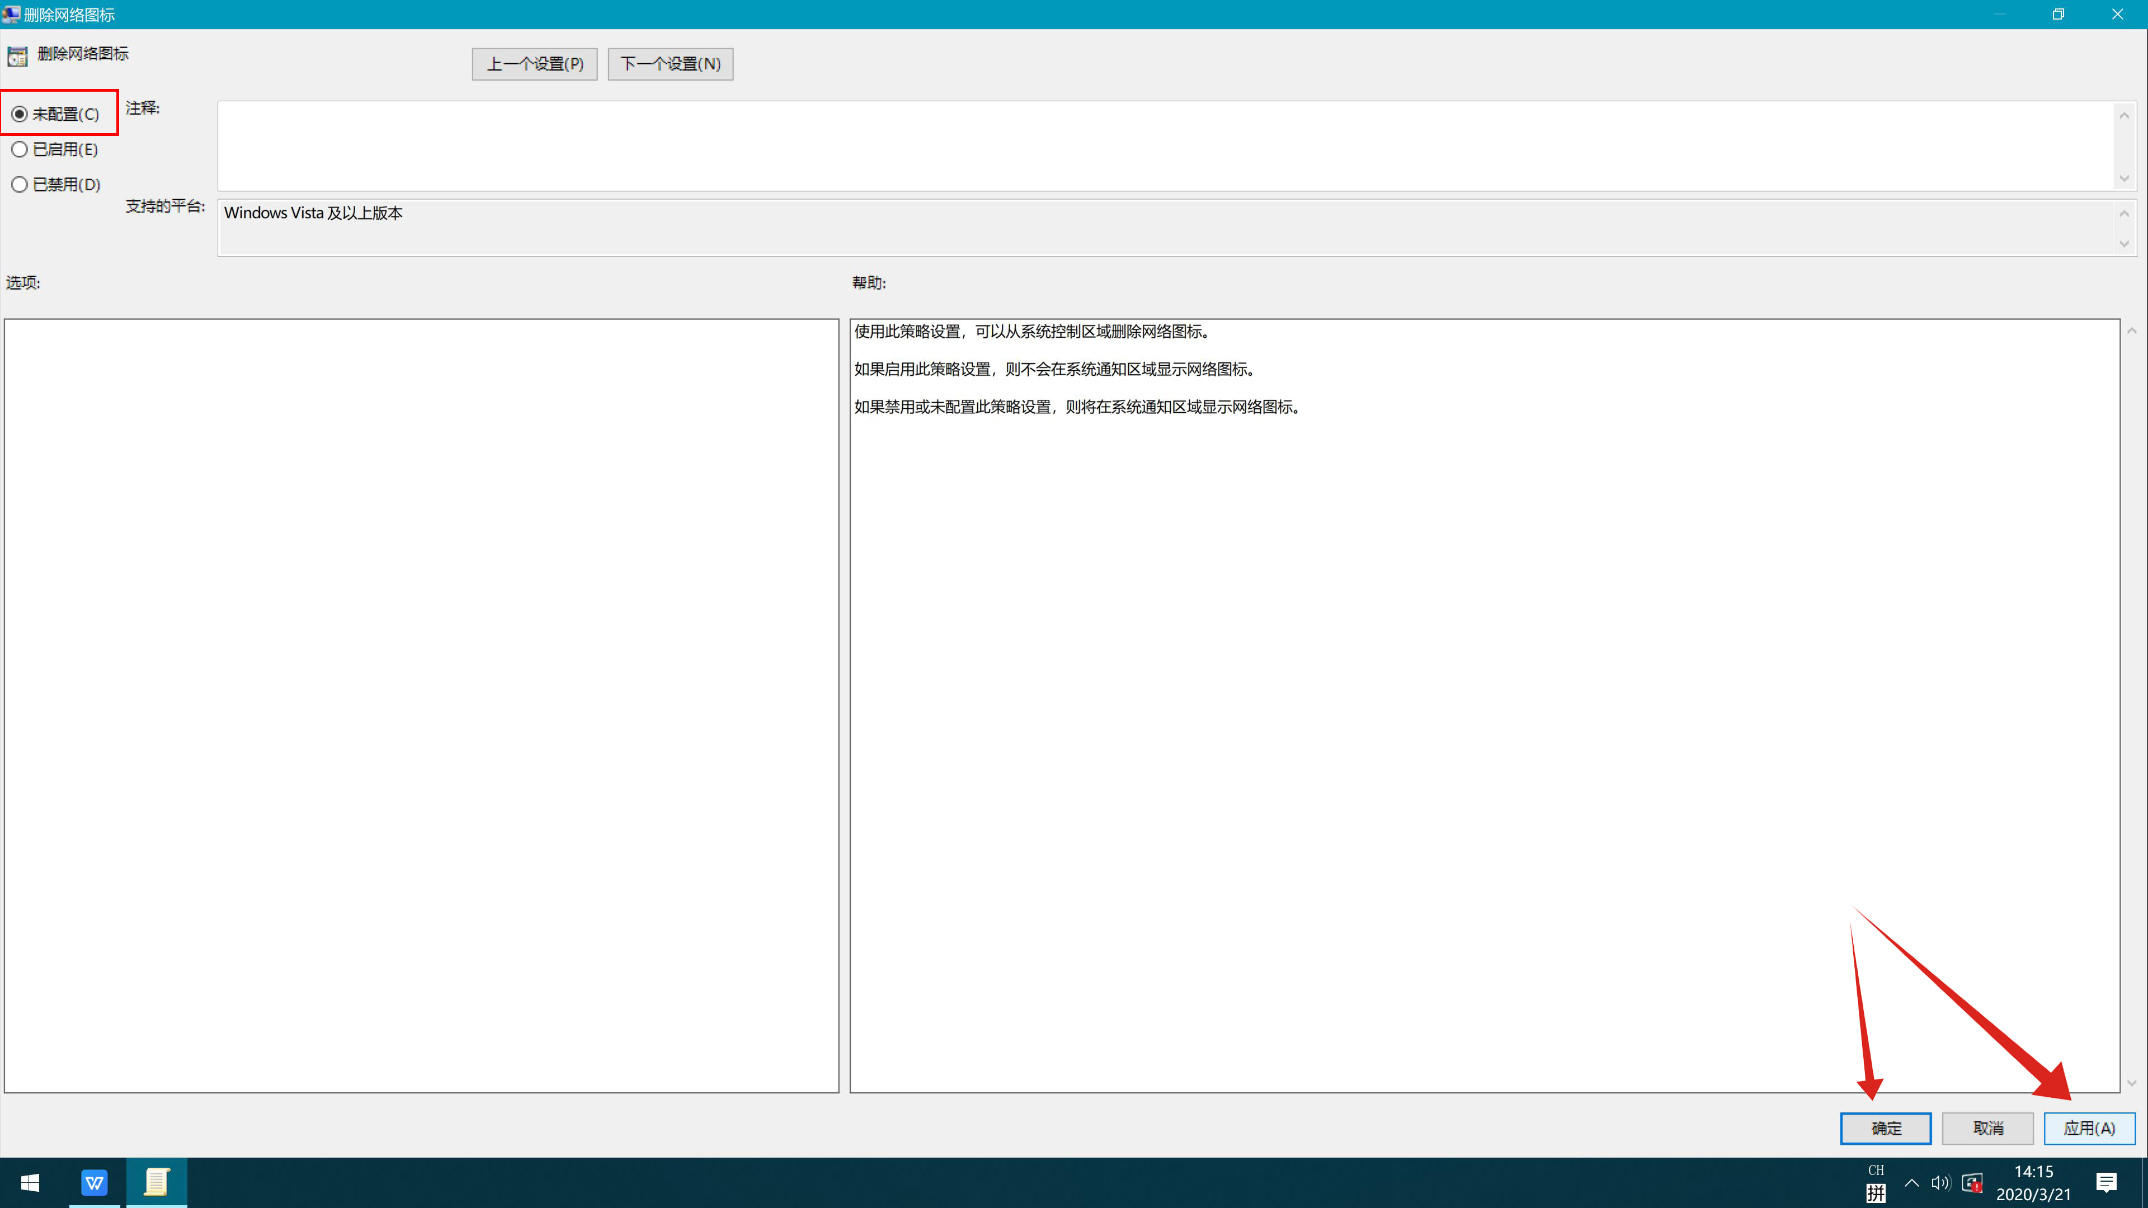Screen dimensions: 2148x1208
Task: Click inside the 注释 comment text box
Action: tap(1166, 146)
